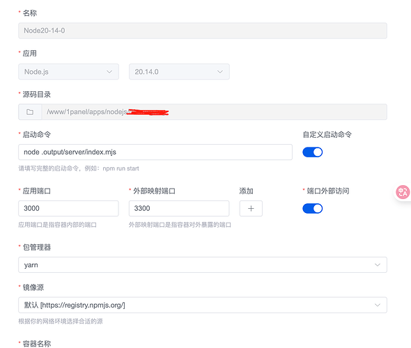Click the chevron arrow in Node.js selector

tap(109, 72)
